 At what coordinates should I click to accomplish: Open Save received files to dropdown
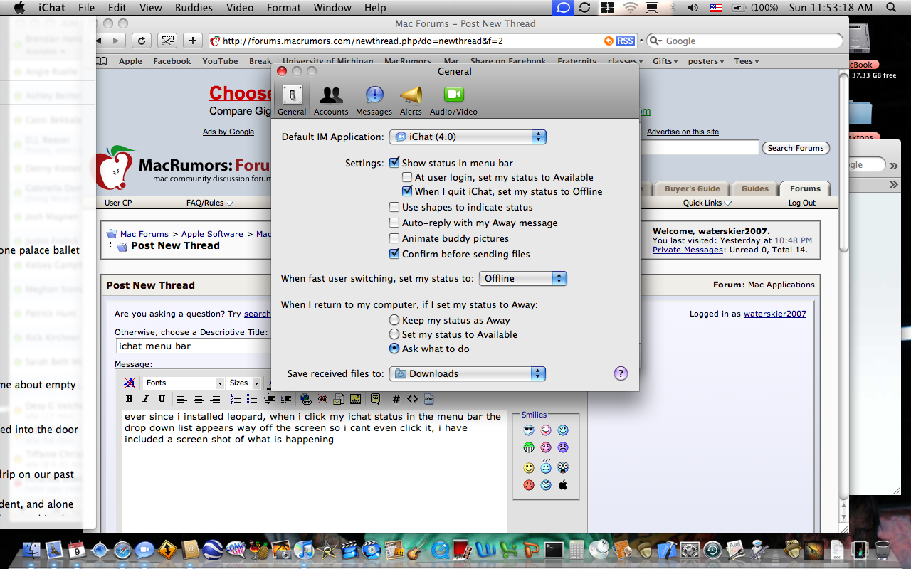468,373
